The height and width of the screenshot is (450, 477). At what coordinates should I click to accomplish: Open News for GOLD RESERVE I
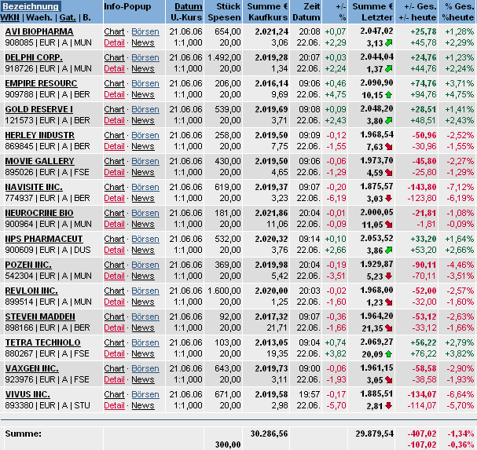pos(143,120)
